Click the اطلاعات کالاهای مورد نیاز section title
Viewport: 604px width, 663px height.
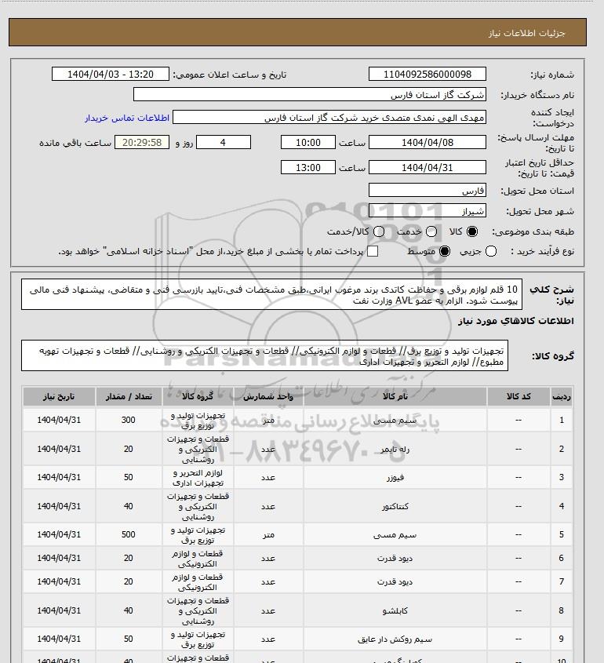(515, 321)
